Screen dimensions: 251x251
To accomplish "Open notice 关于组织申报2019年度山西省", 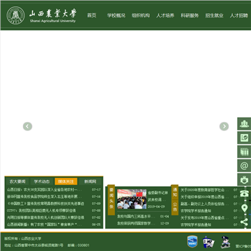I will pyautogui.click(x=205, y=197).
